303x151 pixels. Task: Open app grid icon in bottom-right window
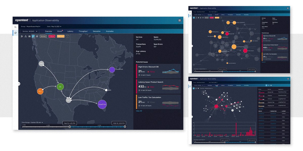[288, 79]
